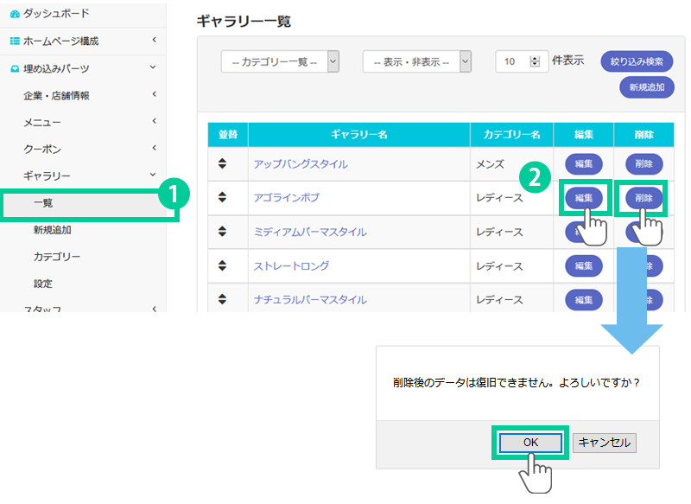This screenshot has width=691, height=504.
Task: Click sort handle for アップバングスタイル row
Action: click(222, 163)
